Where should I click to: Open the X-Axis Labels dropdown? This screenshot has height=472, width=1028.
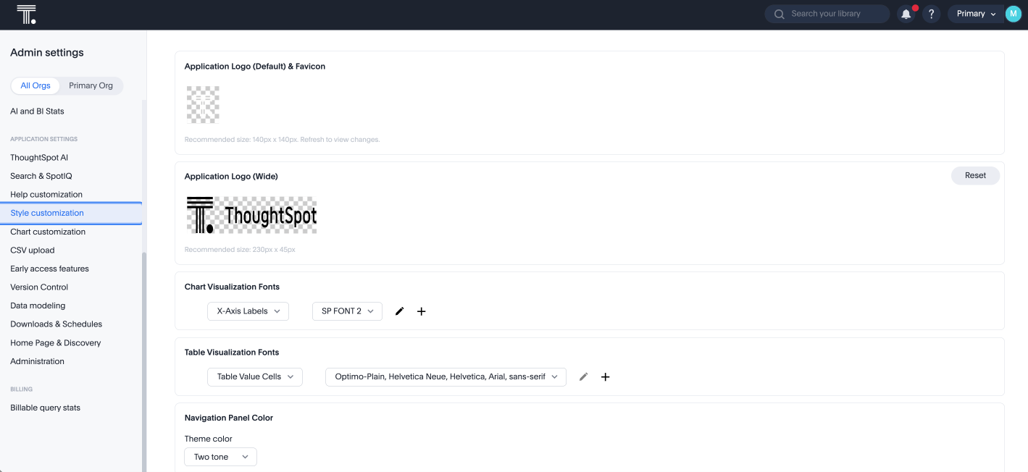[248, 311]
